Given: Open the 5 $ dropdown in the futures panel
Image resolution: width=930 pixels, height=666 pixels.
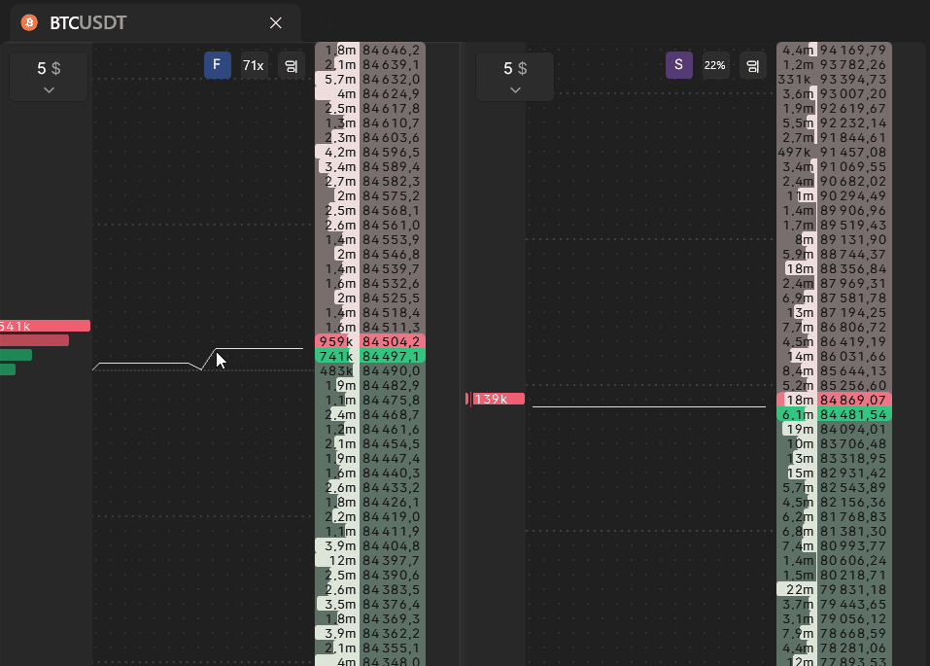Looking at the screenshot, I should click(49, 77).
